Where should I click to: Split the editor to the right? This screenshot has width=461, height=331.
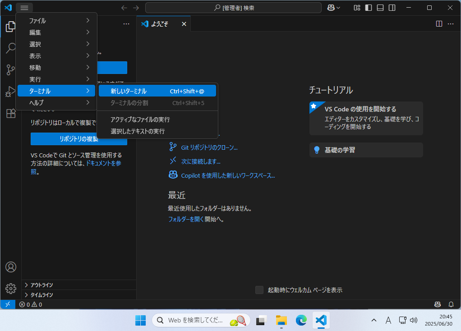439,24
